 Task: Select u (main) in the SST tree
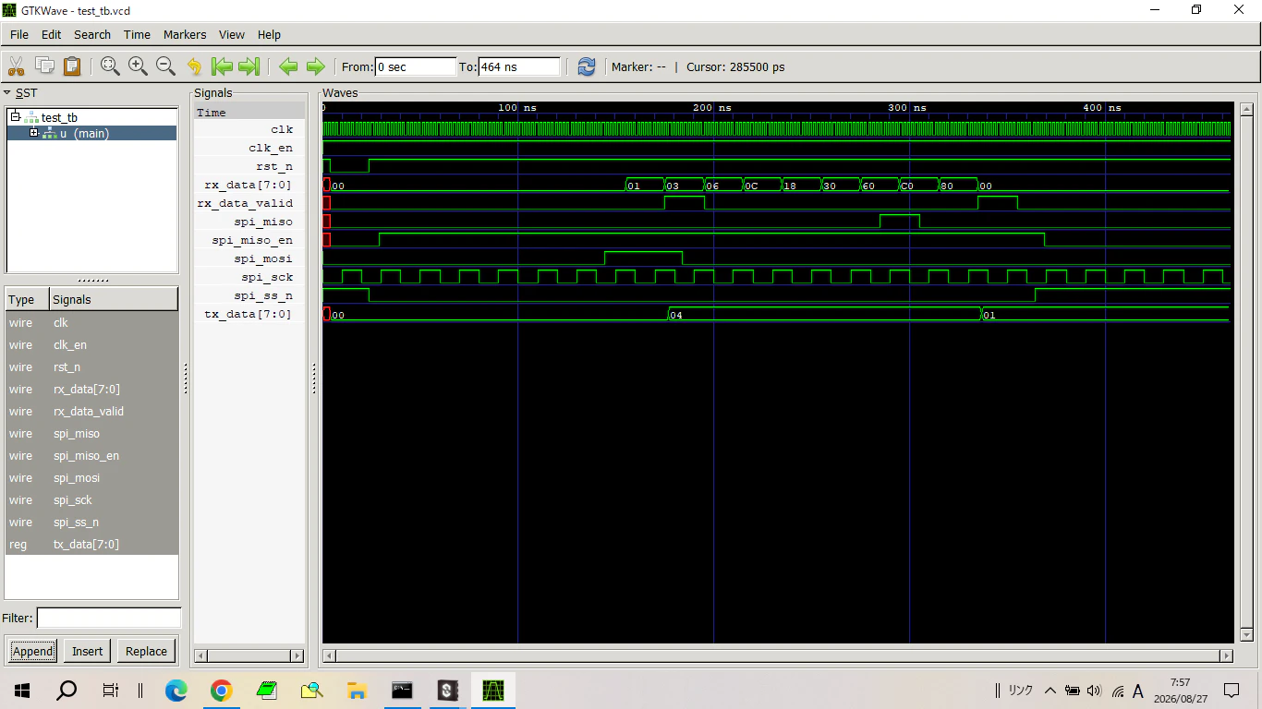coord(84,134)
